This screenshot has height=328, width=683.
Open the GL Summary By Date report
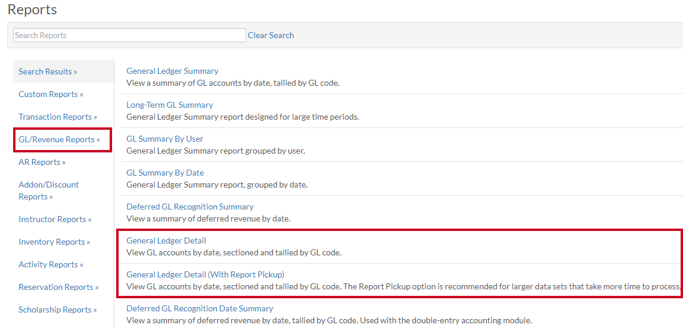[165, 173]
